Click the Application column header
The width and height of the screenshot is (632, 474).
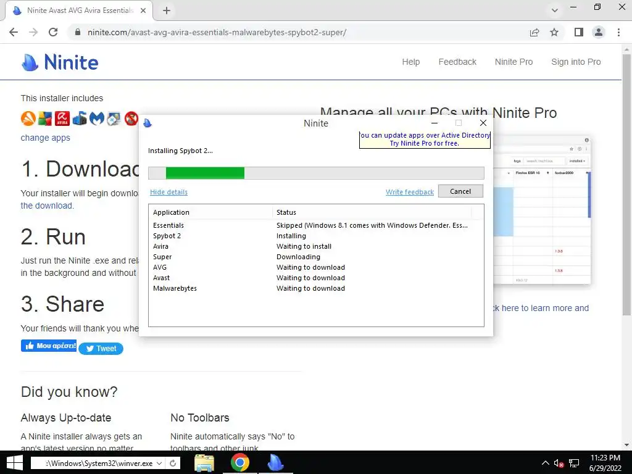[x=210, y=212]
